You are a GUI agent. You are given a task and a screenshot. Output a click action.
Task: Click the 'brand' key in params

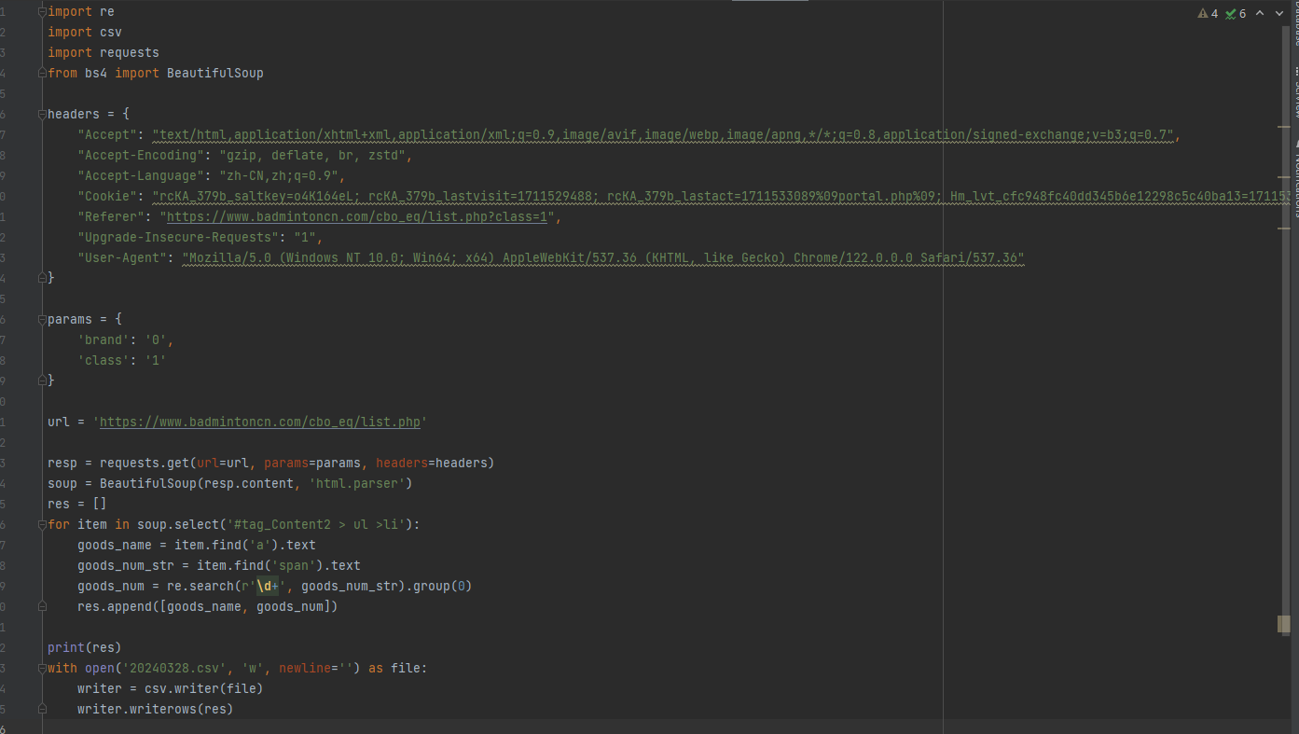(x=104, y=339)
